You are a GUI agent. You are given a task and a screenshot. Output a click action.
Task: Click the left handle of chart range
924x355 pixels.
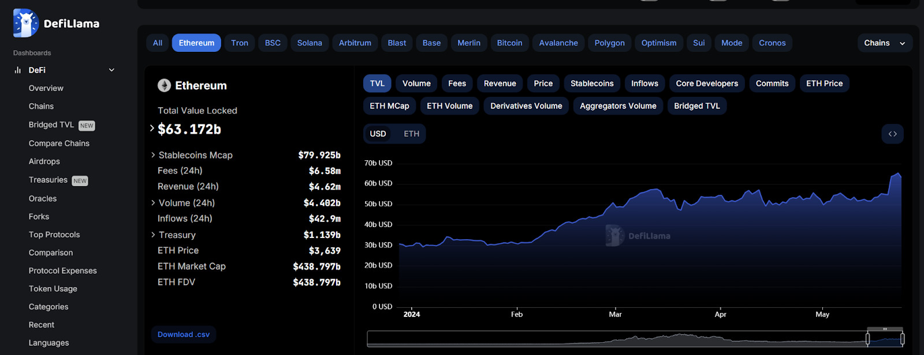tap(867, 339)
